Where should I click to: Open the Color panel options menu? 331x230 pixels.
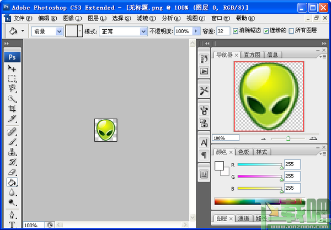323,154
